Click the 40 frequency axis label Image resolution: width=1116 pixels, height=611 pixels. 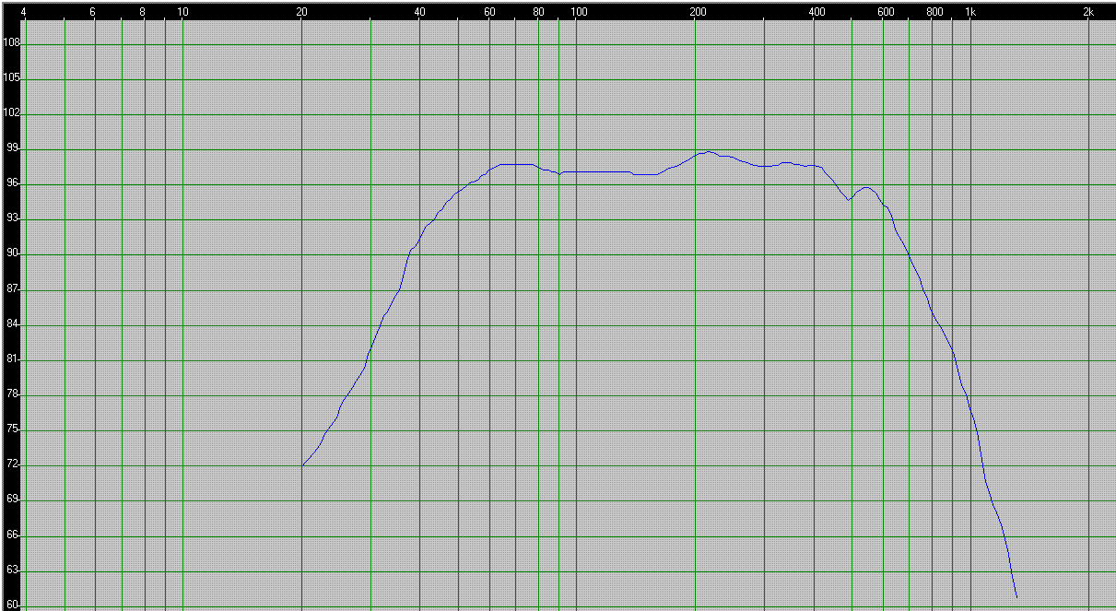pyautogui.click(x=420, y=12)
